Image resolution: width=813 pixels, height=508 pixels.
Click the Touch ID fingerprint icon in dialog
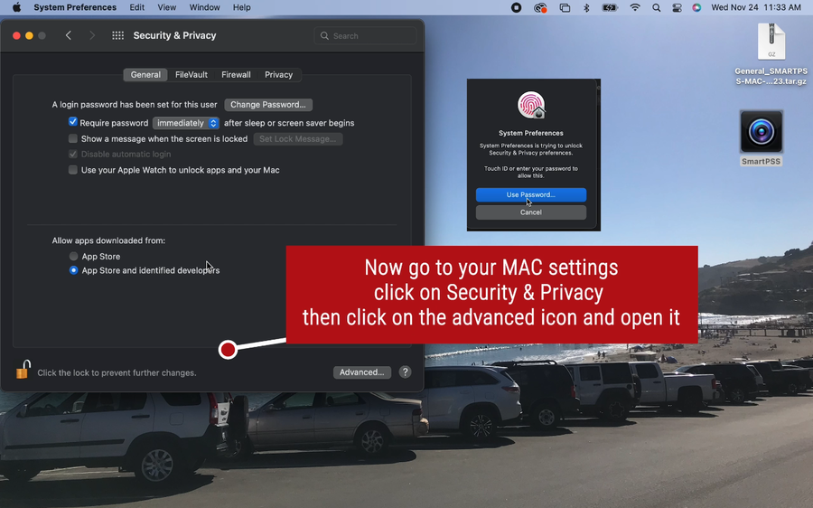pos(531,105)
